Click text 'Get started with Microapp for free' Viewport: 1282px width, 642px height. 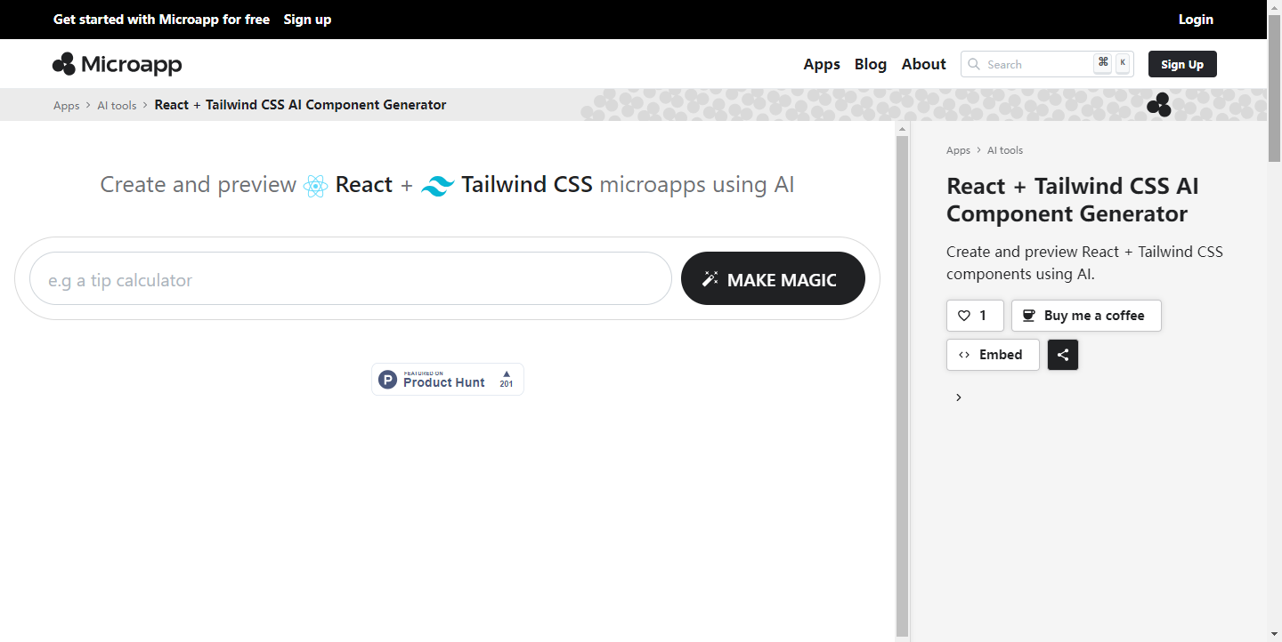point(161,20)
